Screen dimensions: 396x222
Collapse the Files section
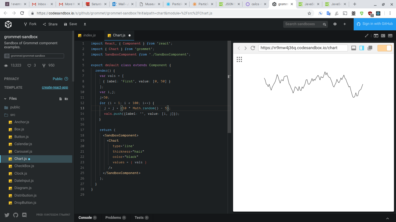pos(5,99)
